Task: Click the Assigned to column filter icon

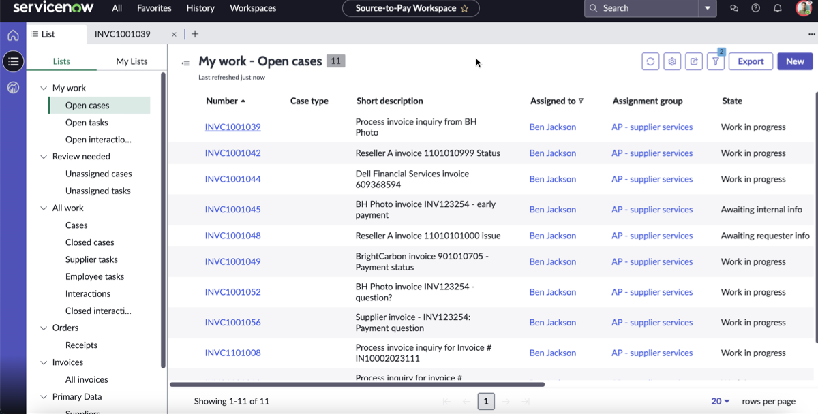Action: coord(581,101)
